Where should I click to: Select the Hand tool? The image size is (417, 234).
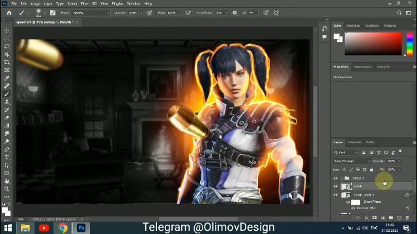click(x=7, y=181)
